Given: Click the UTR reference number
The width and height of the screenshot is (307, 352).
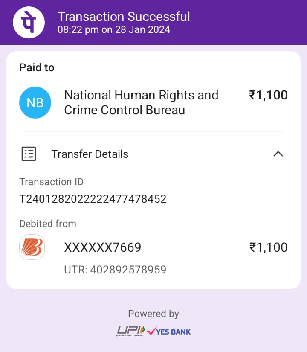Looking at the screenshot, I should 115,270.
